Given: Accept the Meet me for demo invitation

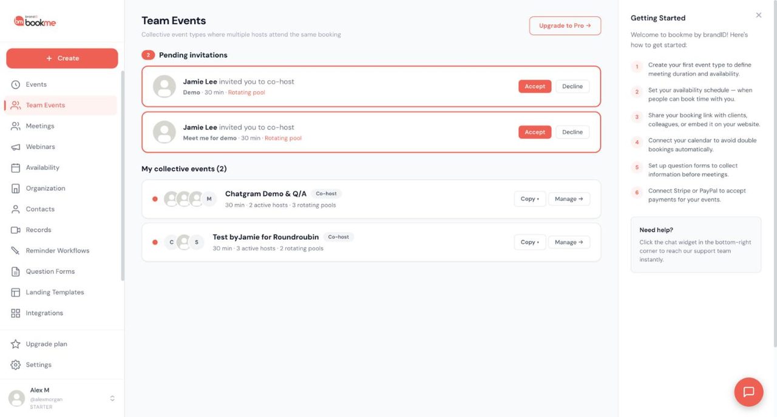Looking at the screenshot, I should coord(535,132).
